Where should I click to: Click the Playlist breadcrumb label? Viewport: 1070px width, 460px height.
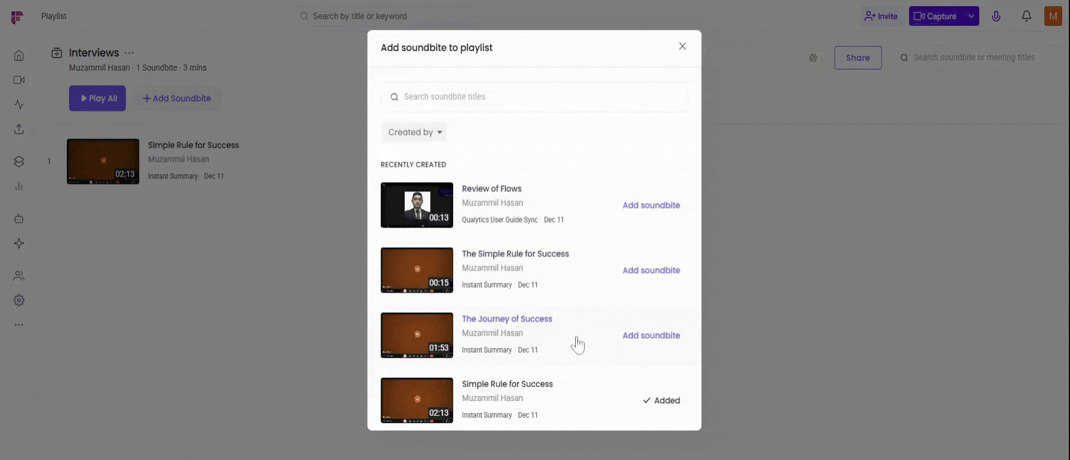[x=53, y=16]
